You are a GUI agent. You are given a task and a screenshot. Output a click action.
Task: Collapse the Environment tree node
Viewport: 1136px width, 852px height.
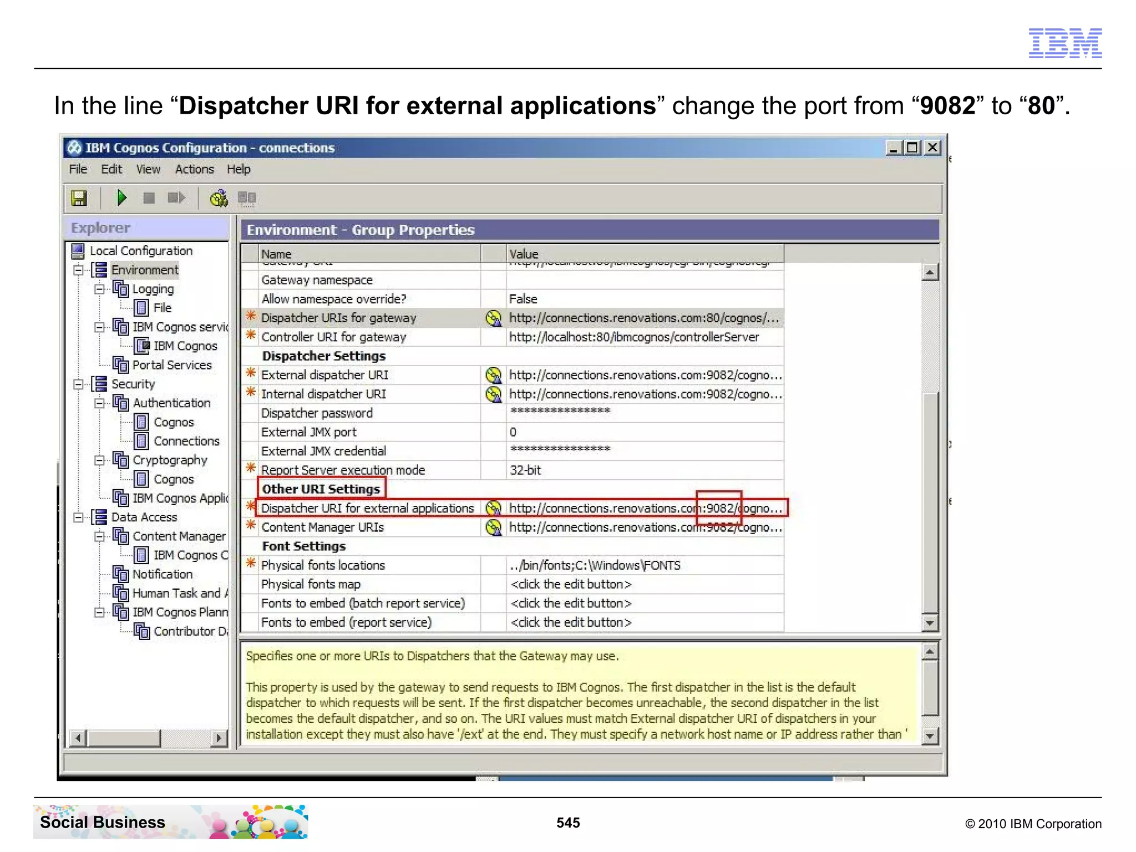coord(78,270)
